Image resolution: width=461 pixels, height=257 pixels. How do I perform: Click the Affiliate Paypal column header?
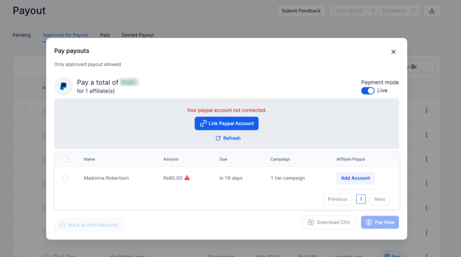click(x=351, y=159)
